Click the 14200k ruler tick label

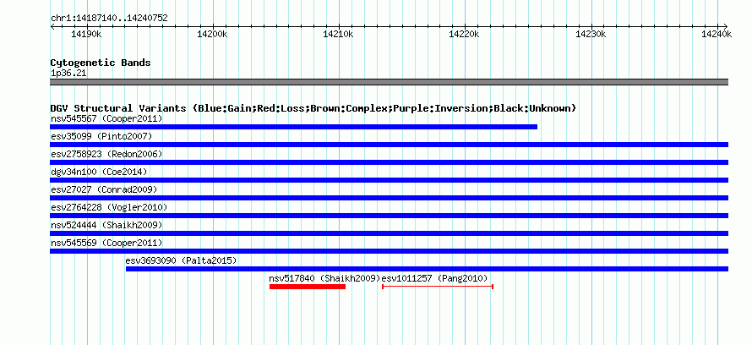pyautogui.click(x=212, y=34)
